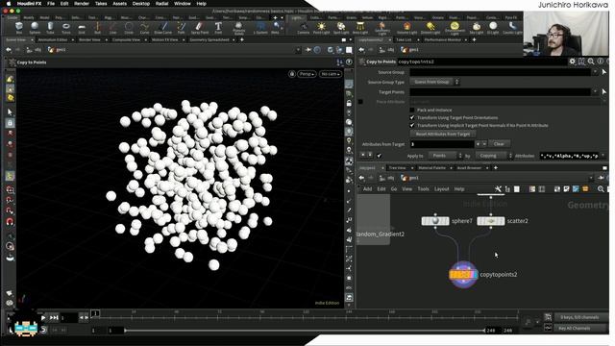Open Target Points dropdown arrow
Image resolution: width=615 pixels, height=346 pixels.
pyautogui.click(x=595, y=92)
